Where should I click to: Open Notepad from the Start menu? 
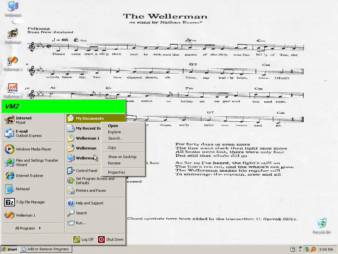tap(33, 189)
